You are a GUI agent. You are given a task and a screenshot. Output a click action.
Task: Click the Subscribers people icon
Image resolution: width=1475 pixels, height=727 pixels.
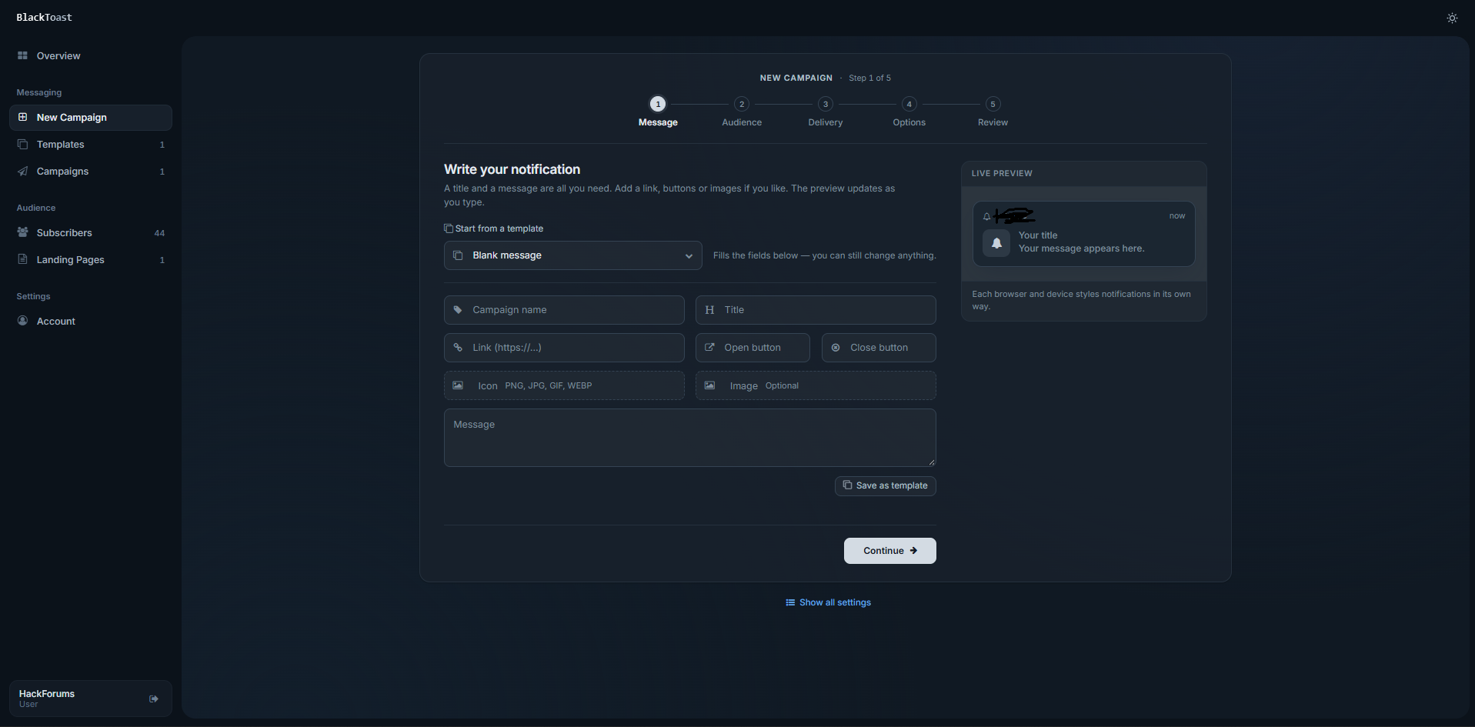(22, 232)
